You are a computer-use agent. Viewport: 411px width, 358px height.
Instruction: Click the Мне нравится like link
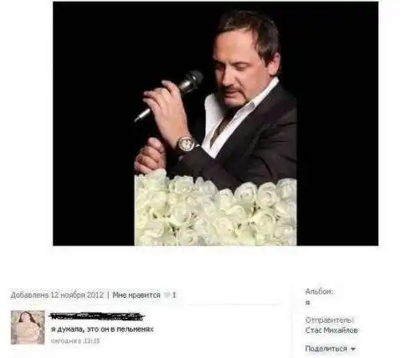[136, 295]
